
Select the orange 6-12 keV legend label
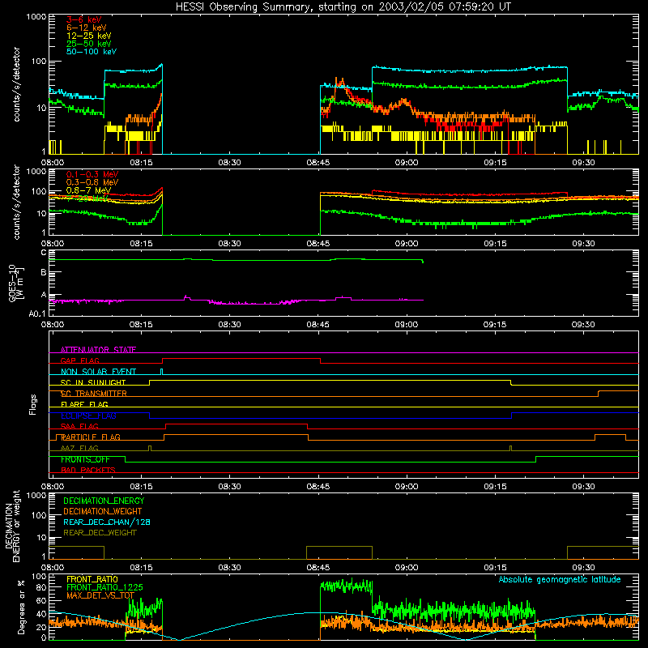pos(86,28)
